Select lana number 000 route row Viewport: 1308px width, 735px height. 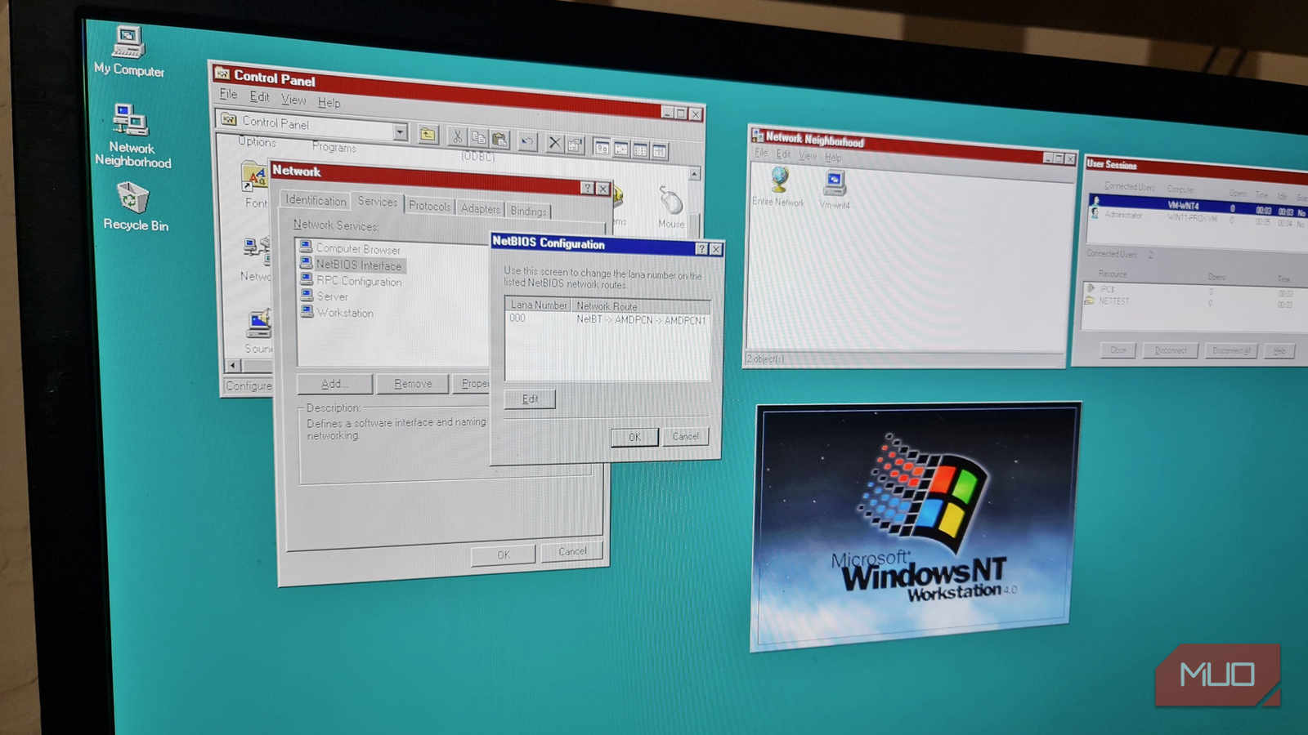(x=607, y=319)
